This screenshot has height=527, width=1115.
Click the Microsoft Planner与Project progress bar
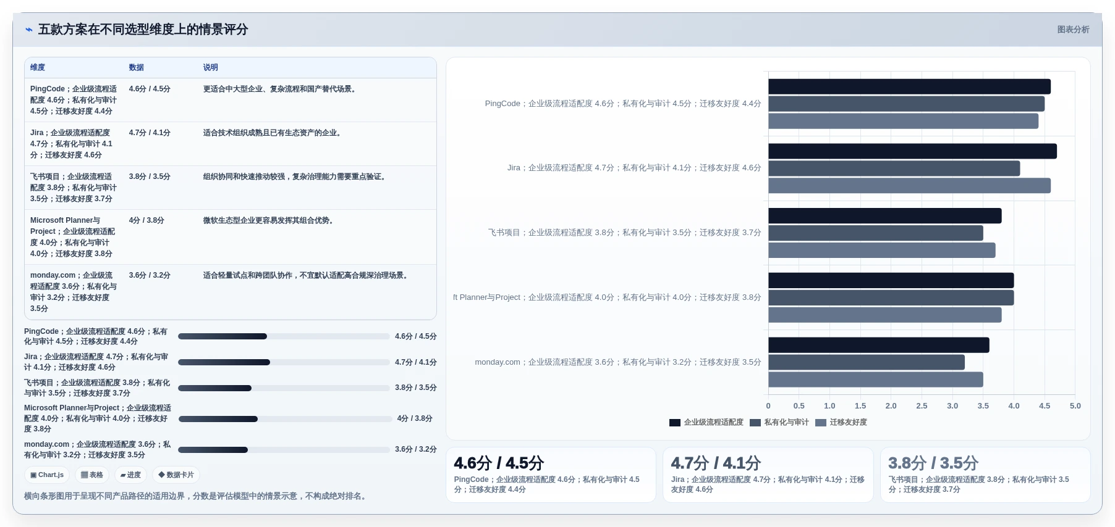tap(285, 419)
